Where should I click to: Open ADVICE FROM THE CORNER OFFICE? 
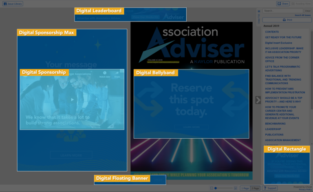coord(282,59)
